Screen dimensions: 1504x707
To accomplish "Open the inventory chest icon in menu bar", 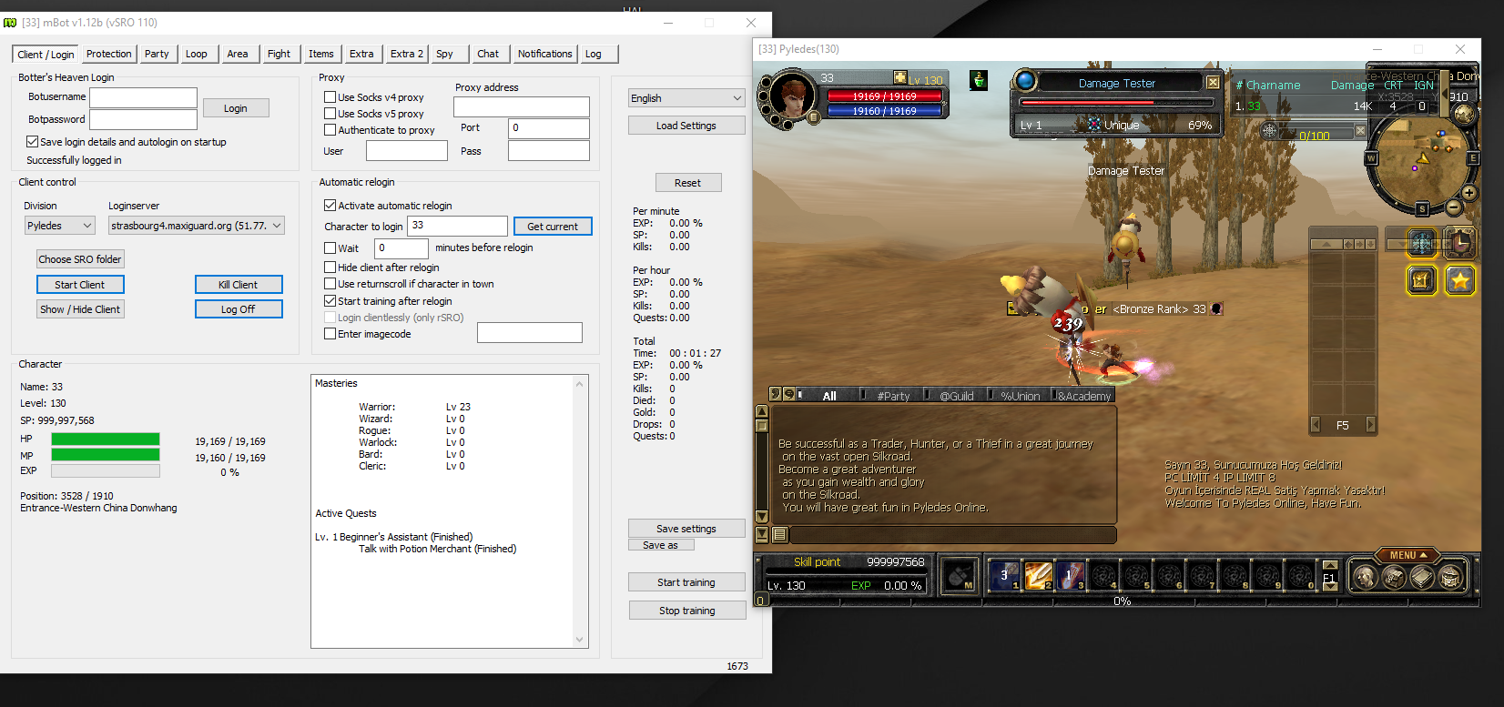I will 1394,577.
